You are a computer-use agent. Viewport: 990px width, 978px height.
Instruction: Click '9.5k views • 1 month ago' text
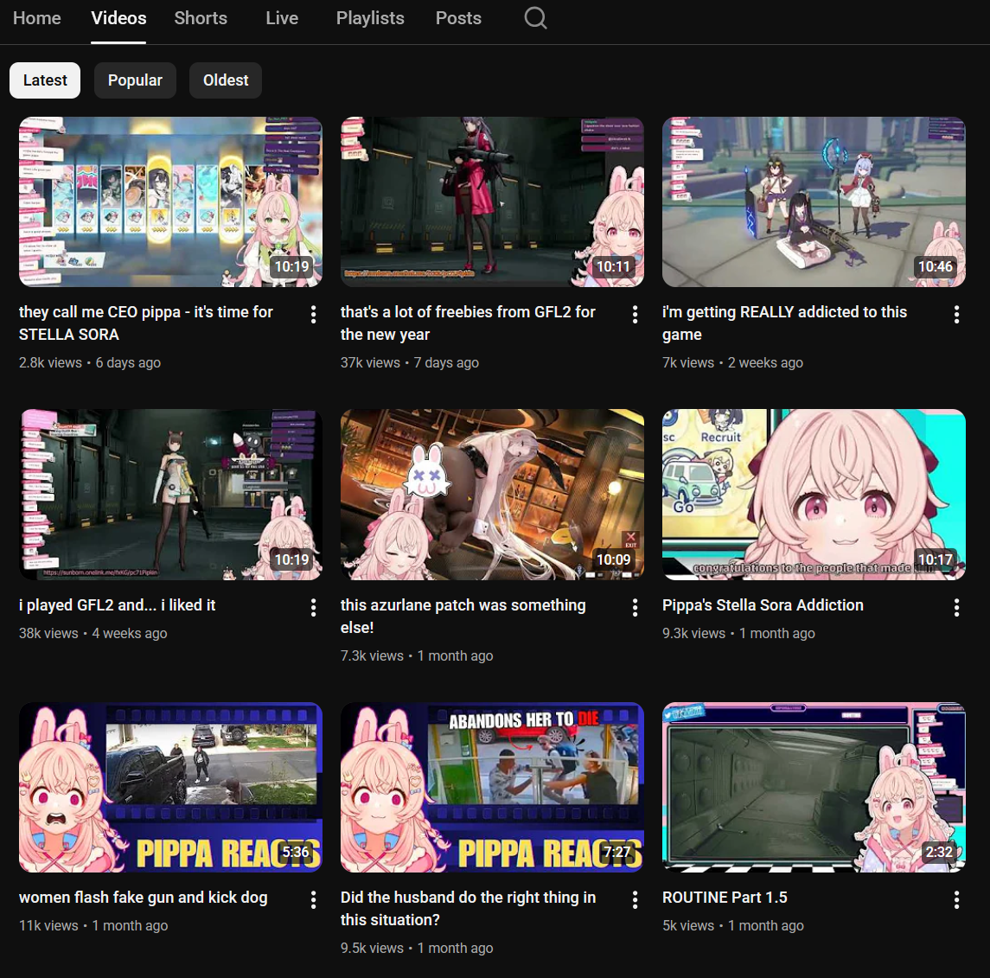pos(417,949)
